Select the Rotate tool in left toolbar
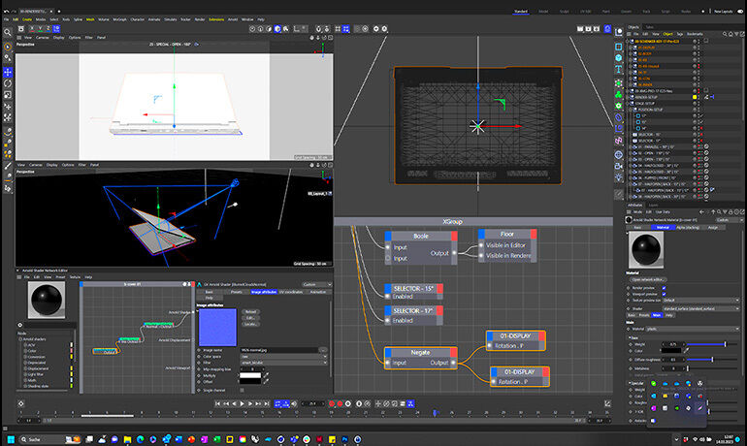This screenshot has width=747, height=446. point(8,84)
